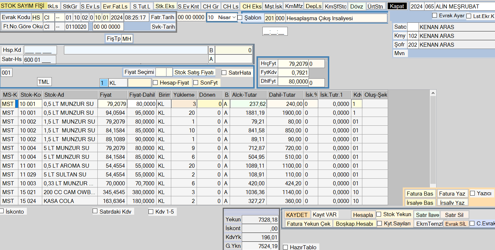Open CH Eks from the toolbar
This screenshot has height=250, width=495.
[x=252, y=6]
